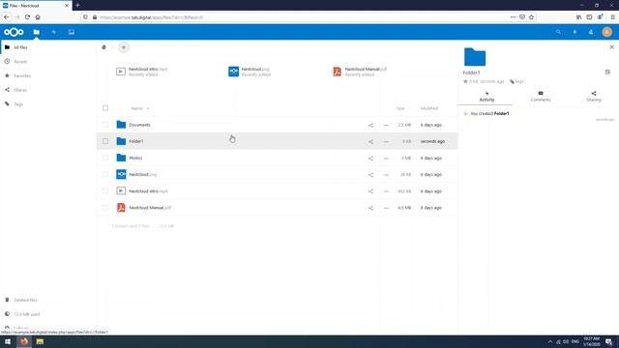Open the Photos folder

pos(135,158)
